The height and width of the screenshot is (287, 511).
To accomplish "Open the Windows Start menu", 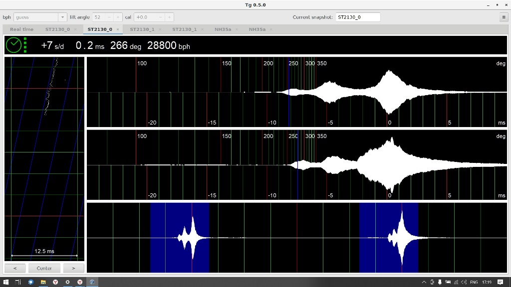I will pos(6,282).
